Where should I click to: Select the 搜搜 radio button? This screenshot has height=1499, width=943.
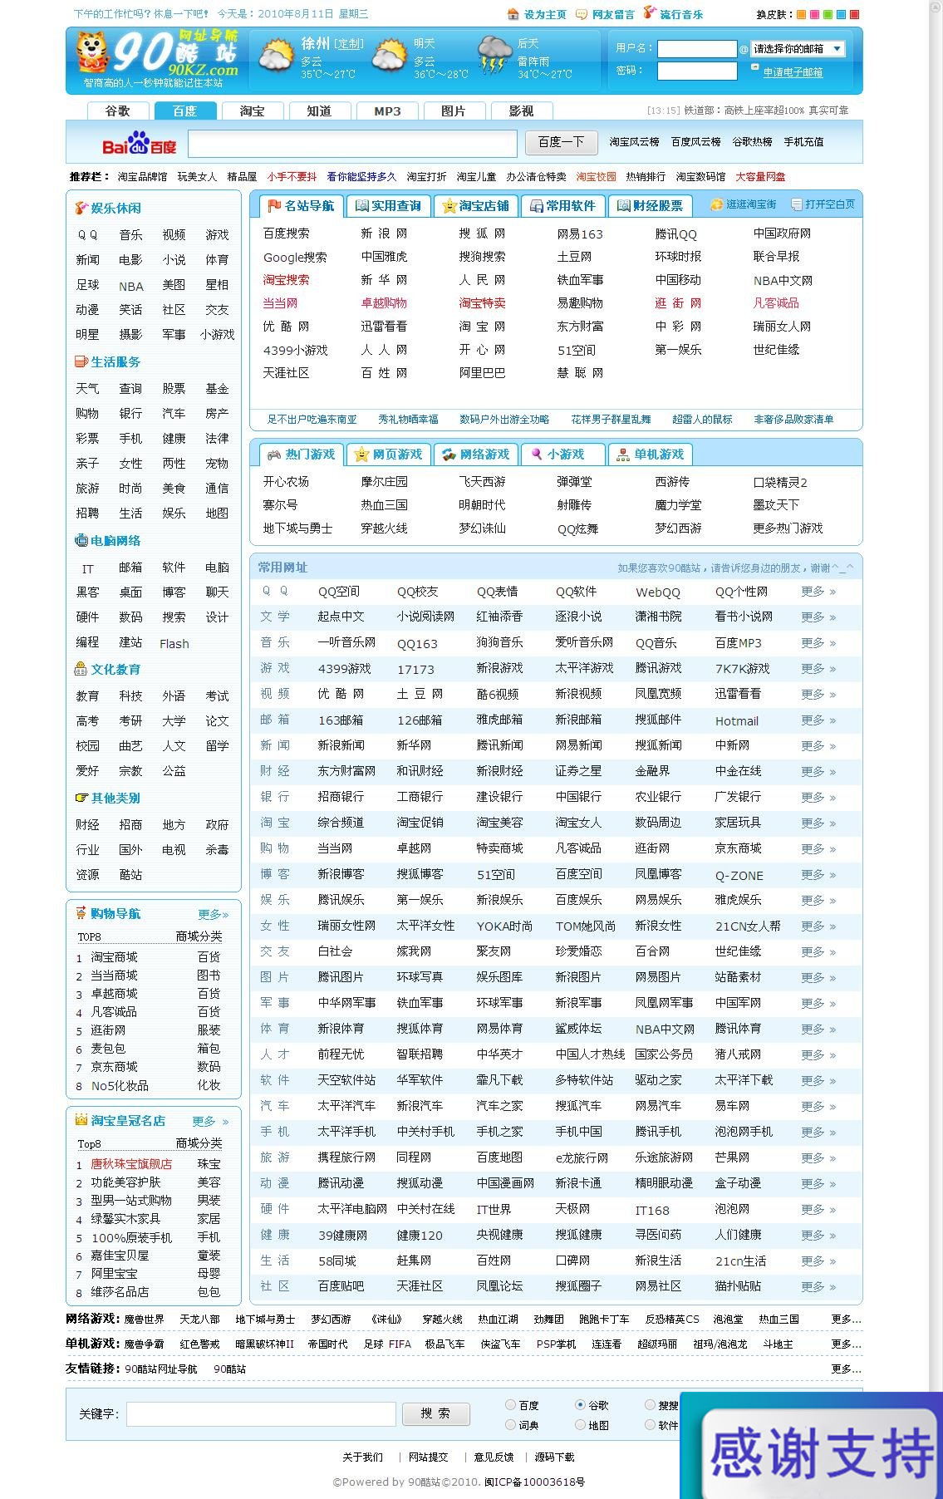pyautogui.click(x=650, y=1405)
